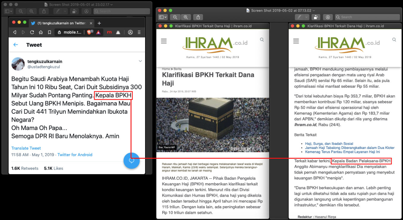The image size is (403, 220).
Task: Click search icon on middle IHRAM page
Action: (x=262, y=40)
